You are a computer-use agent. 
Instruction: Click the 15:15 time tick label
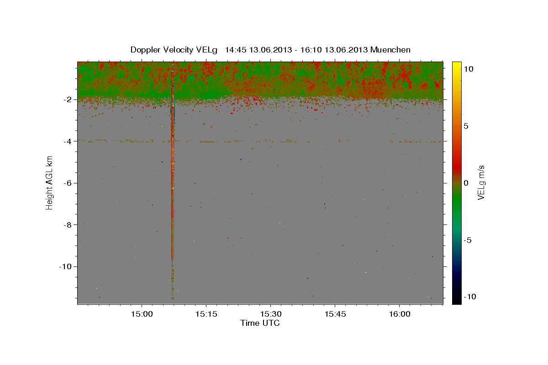coord(206,314)
